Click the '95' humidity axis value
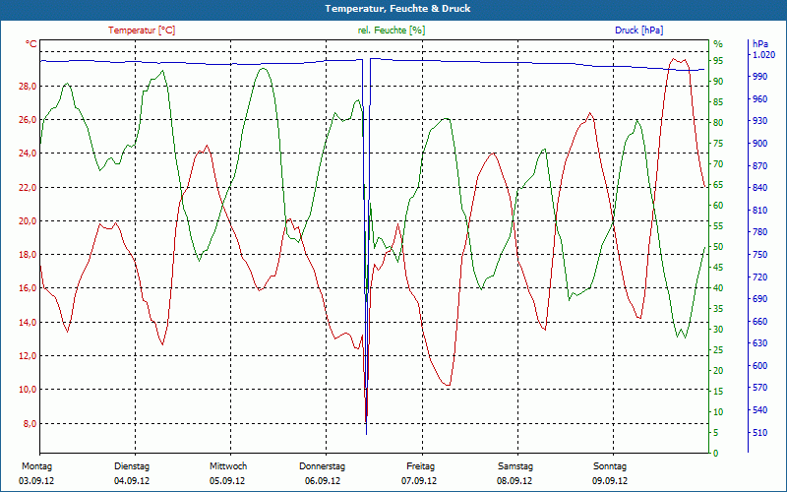Screen dimensions: 787x492 pyautogui.click(x=718, y=61)
